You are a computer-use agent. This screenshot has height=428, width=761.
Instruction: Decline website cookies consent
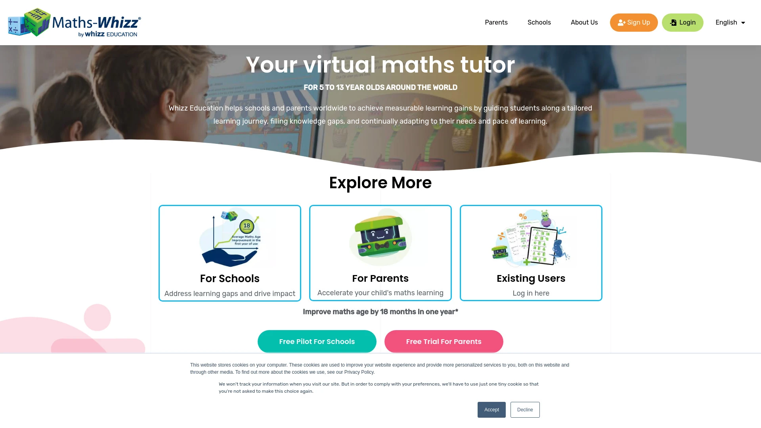click(525, 409)
